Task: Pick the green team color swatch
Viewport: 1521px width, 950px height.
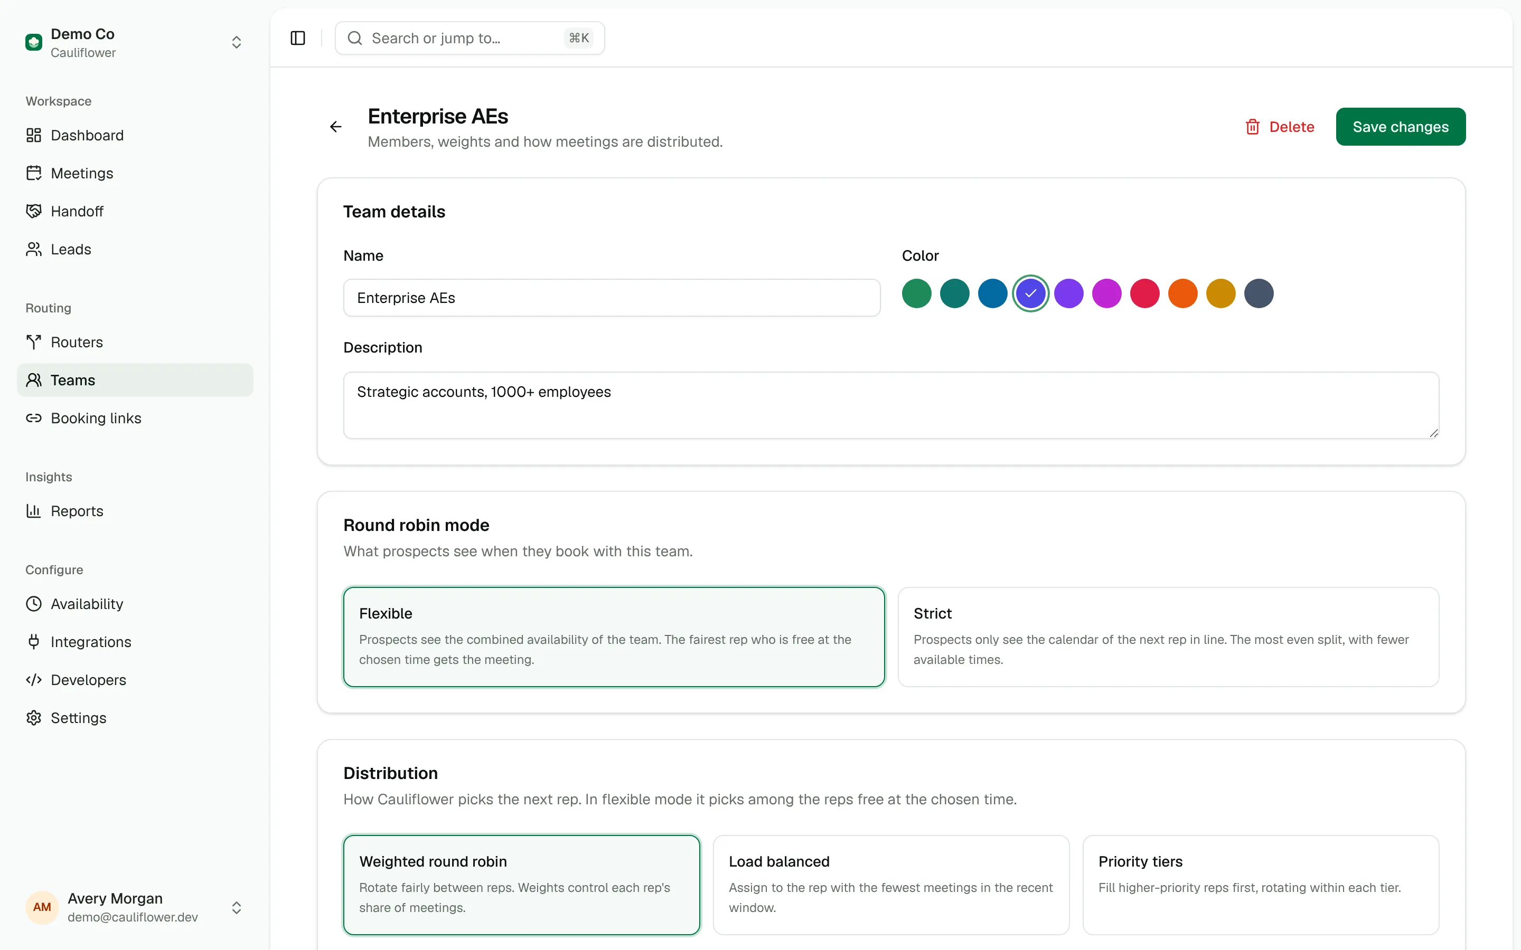Action: [x=917, y=293]
